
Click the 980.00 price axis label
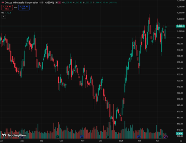tap(180, 44)
